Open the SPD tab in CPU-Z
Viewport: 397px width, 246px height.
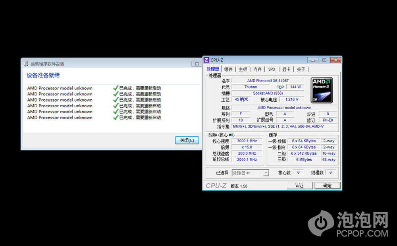click(272, 69)
